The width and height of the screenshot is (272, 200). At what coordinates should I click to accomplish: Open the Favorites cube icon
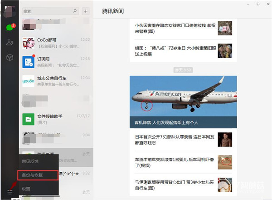[x=10, y=57]
